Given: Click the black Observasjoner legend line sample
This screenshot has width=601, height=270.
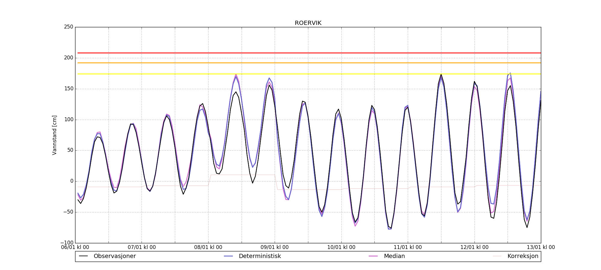Looking at the screenshot, I should (x=84, y=256).
